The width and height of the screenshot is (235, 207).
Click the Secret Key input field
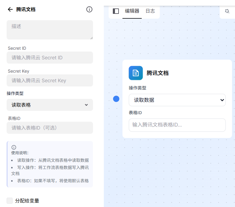[x=50, y=80]
